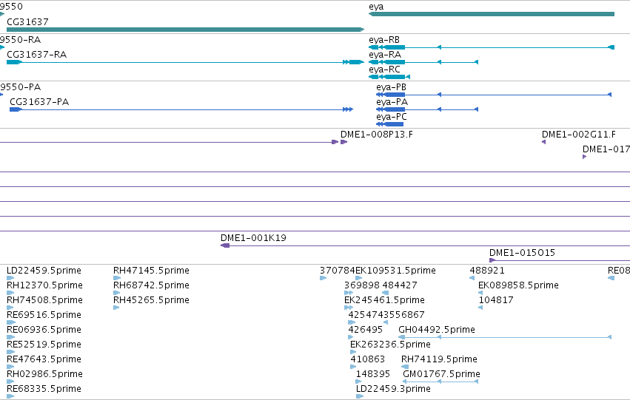The image size is (630, 400).
Task: Select the CG31637-PA protein label
Action: click(x=39, y=102)
